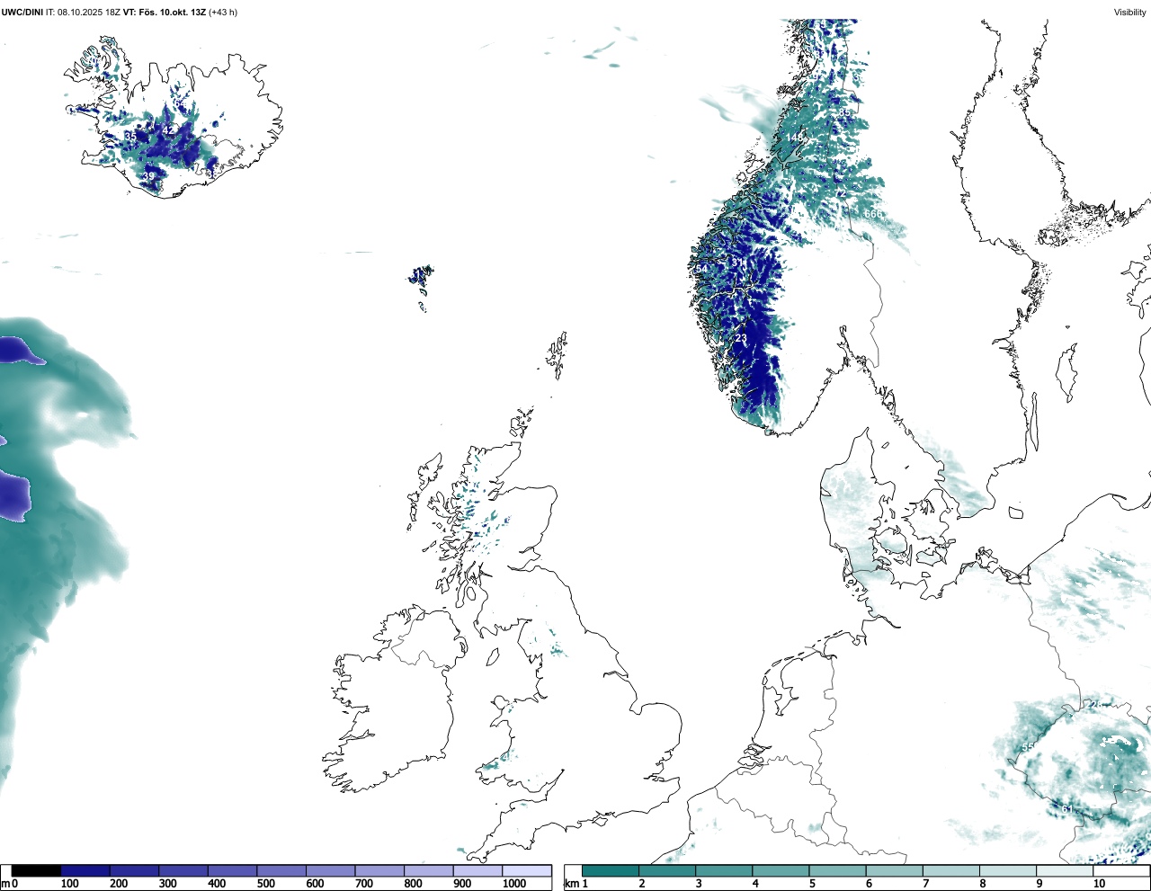Image resolution: width=1151 pixels, height=891 pixels.
Task: Click the 2–3 km legend swatch
Action: (667, 870)
